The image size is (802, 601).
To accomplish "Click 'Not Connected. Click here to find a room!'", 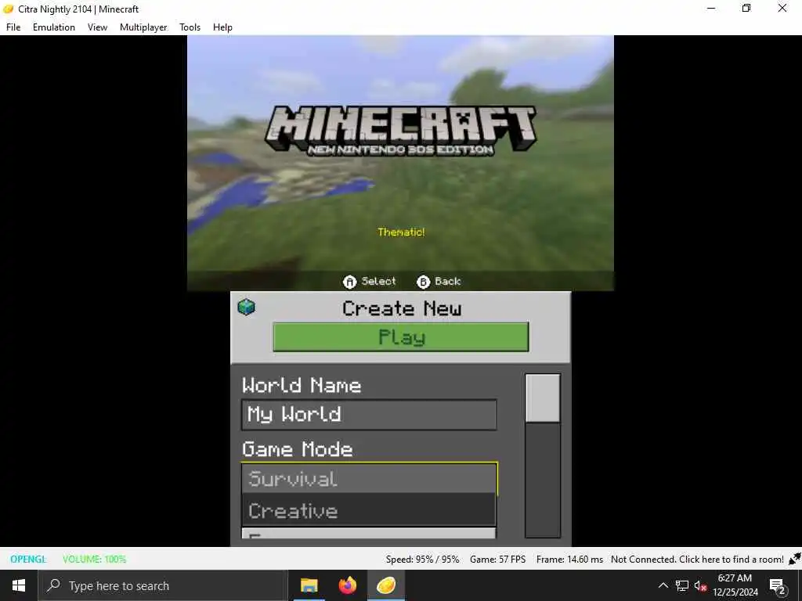I will point(697,559).
